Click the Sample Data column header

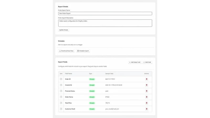(x=109, y=74)
